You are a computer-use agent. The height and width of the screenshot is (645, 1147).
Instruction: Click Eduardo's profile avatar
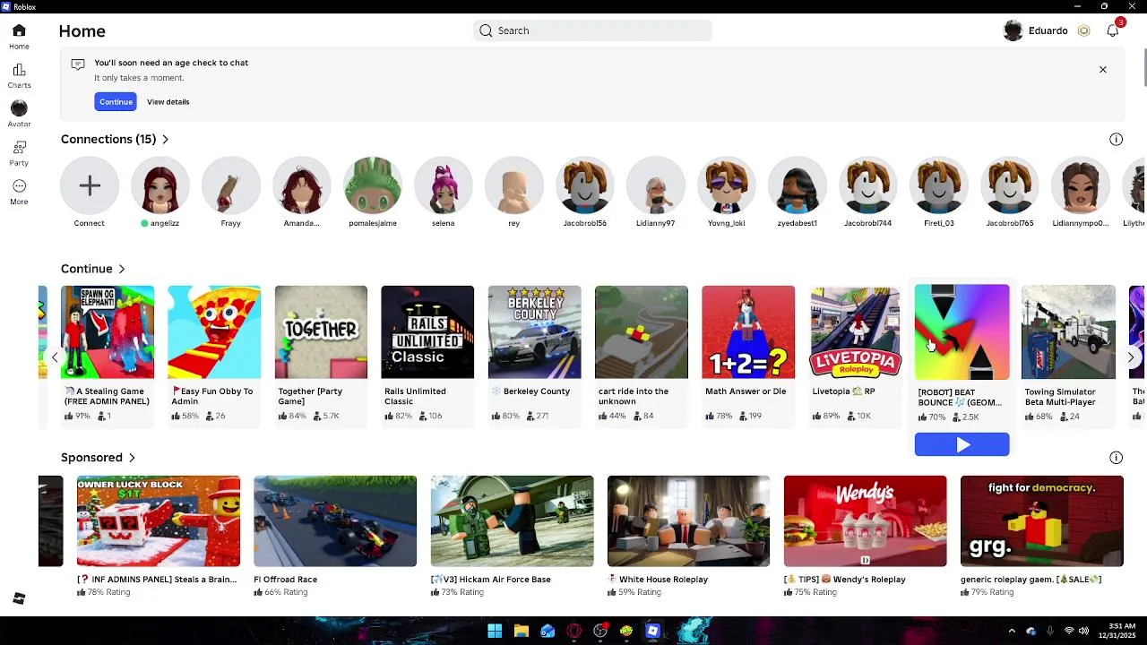point(1013,30)
